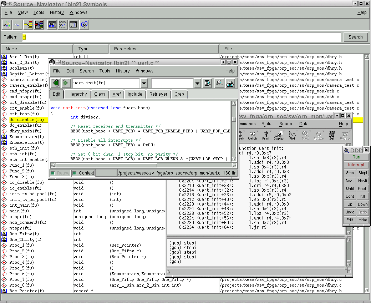This screenshot has width=371, height=303.
Task: Click the f() functions toolbar icon
Action: (x=73, y=25)
